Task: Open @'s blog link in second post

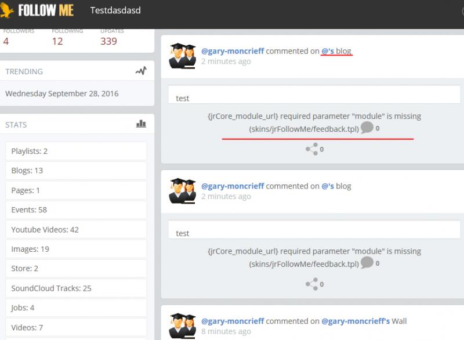Action: [x=336, y=186]
